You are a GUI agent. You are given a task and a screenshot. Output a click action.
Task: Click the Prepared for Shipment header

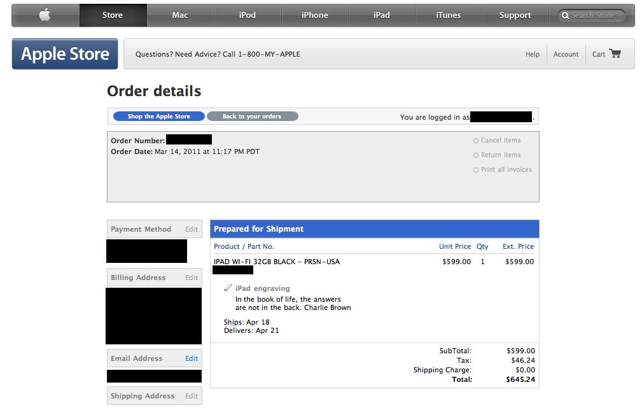point(374,229)
